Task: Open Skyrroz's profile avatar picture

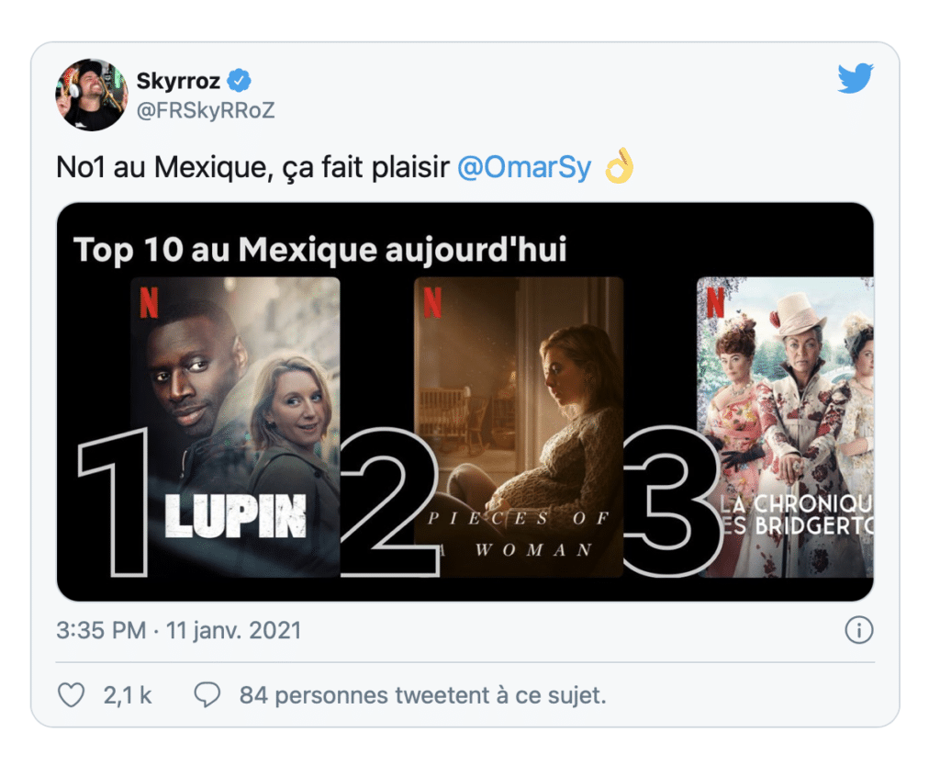Action: point(92,95)
